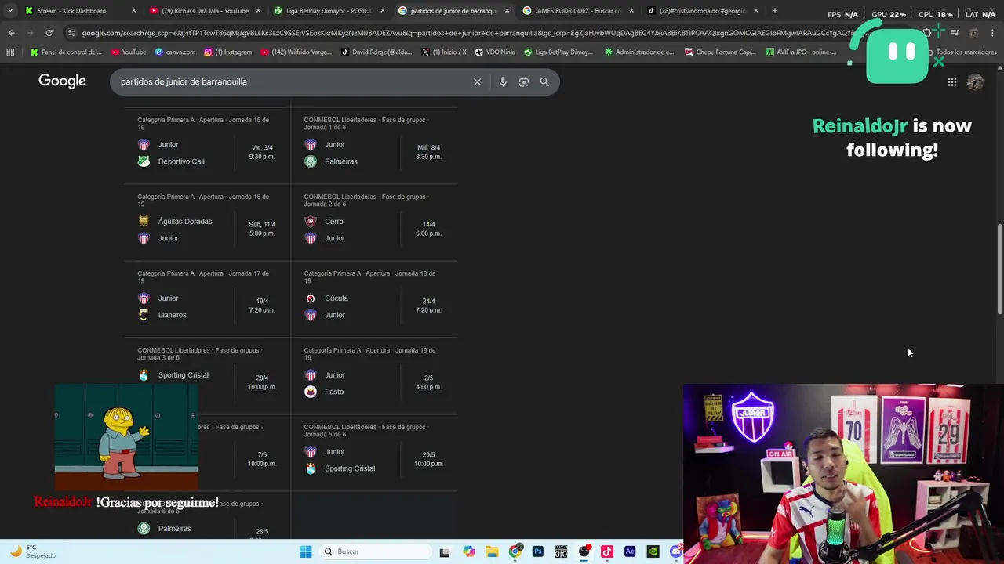Open After Effects from the taskbar
Screen dimensions: 1004x564
point(630,551)
